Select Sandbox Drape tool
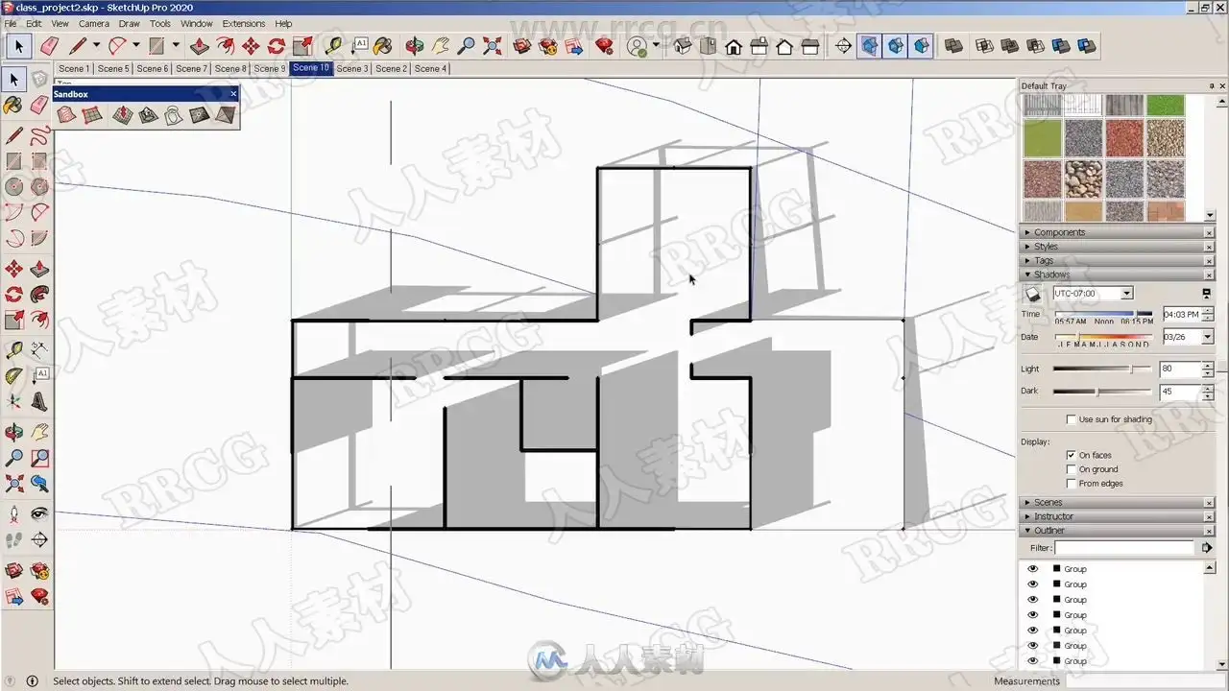This screenshot has width=1229, height=691. (173, 115)
